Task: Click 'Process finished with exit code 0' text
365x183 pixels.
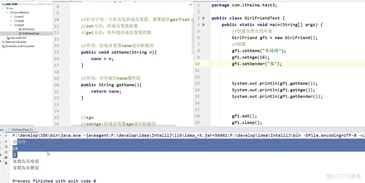Action: tap(54, 181)
